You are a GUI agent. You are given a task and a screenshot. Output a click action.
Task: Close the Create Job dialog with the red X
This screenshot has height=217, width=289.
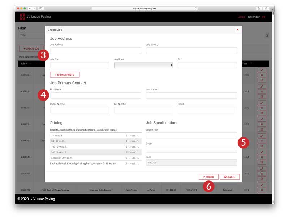pos(237,29)
